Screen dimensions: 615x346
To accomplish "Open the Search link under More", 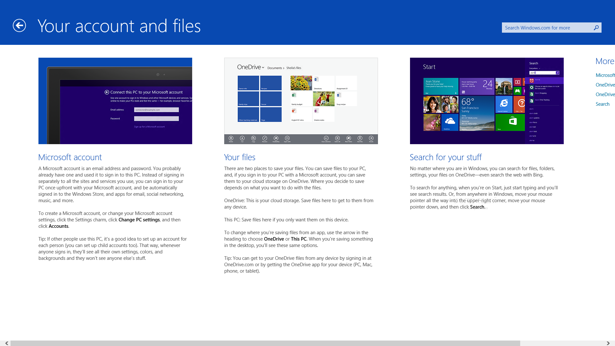I will click(x=603, y=104).
